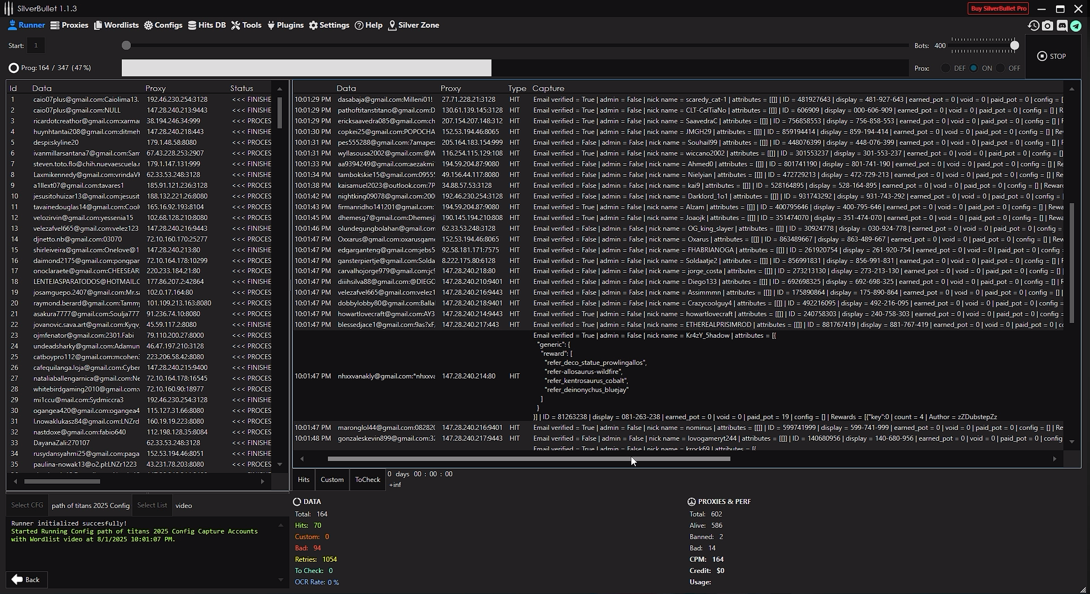Click the Start number input field
Image resolution: width=1090 pixels, height=594 pixels.
[x=36, y=45]
